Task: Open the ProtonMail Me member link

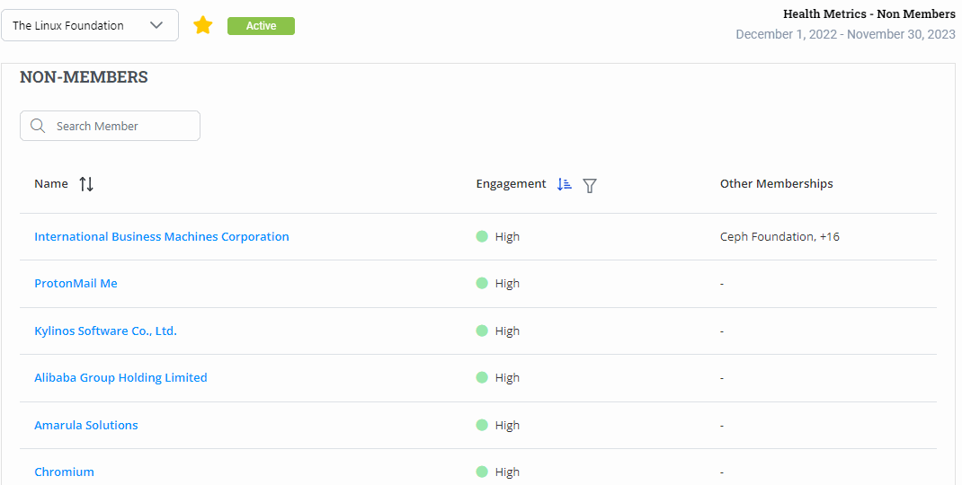Action: tap(76, 283)
